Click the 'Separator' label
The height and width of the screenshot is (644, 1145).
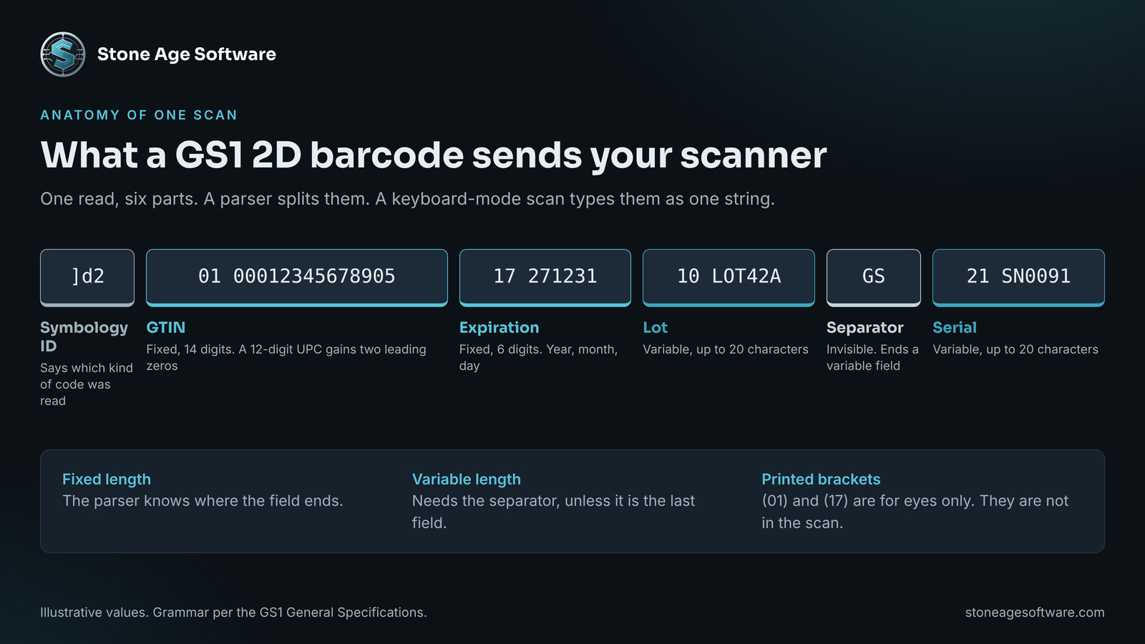click(864, 328)
